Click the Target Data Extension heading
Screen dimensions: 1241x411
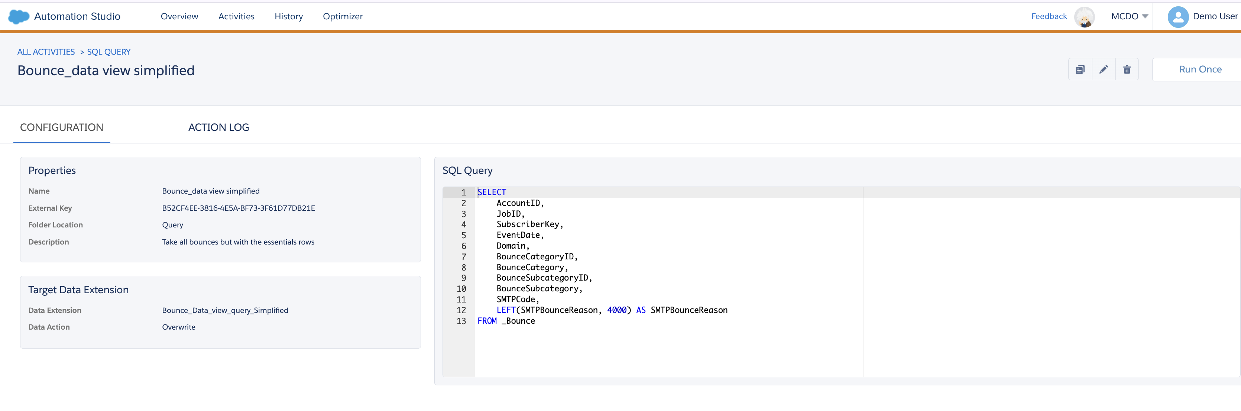point(78,290)
